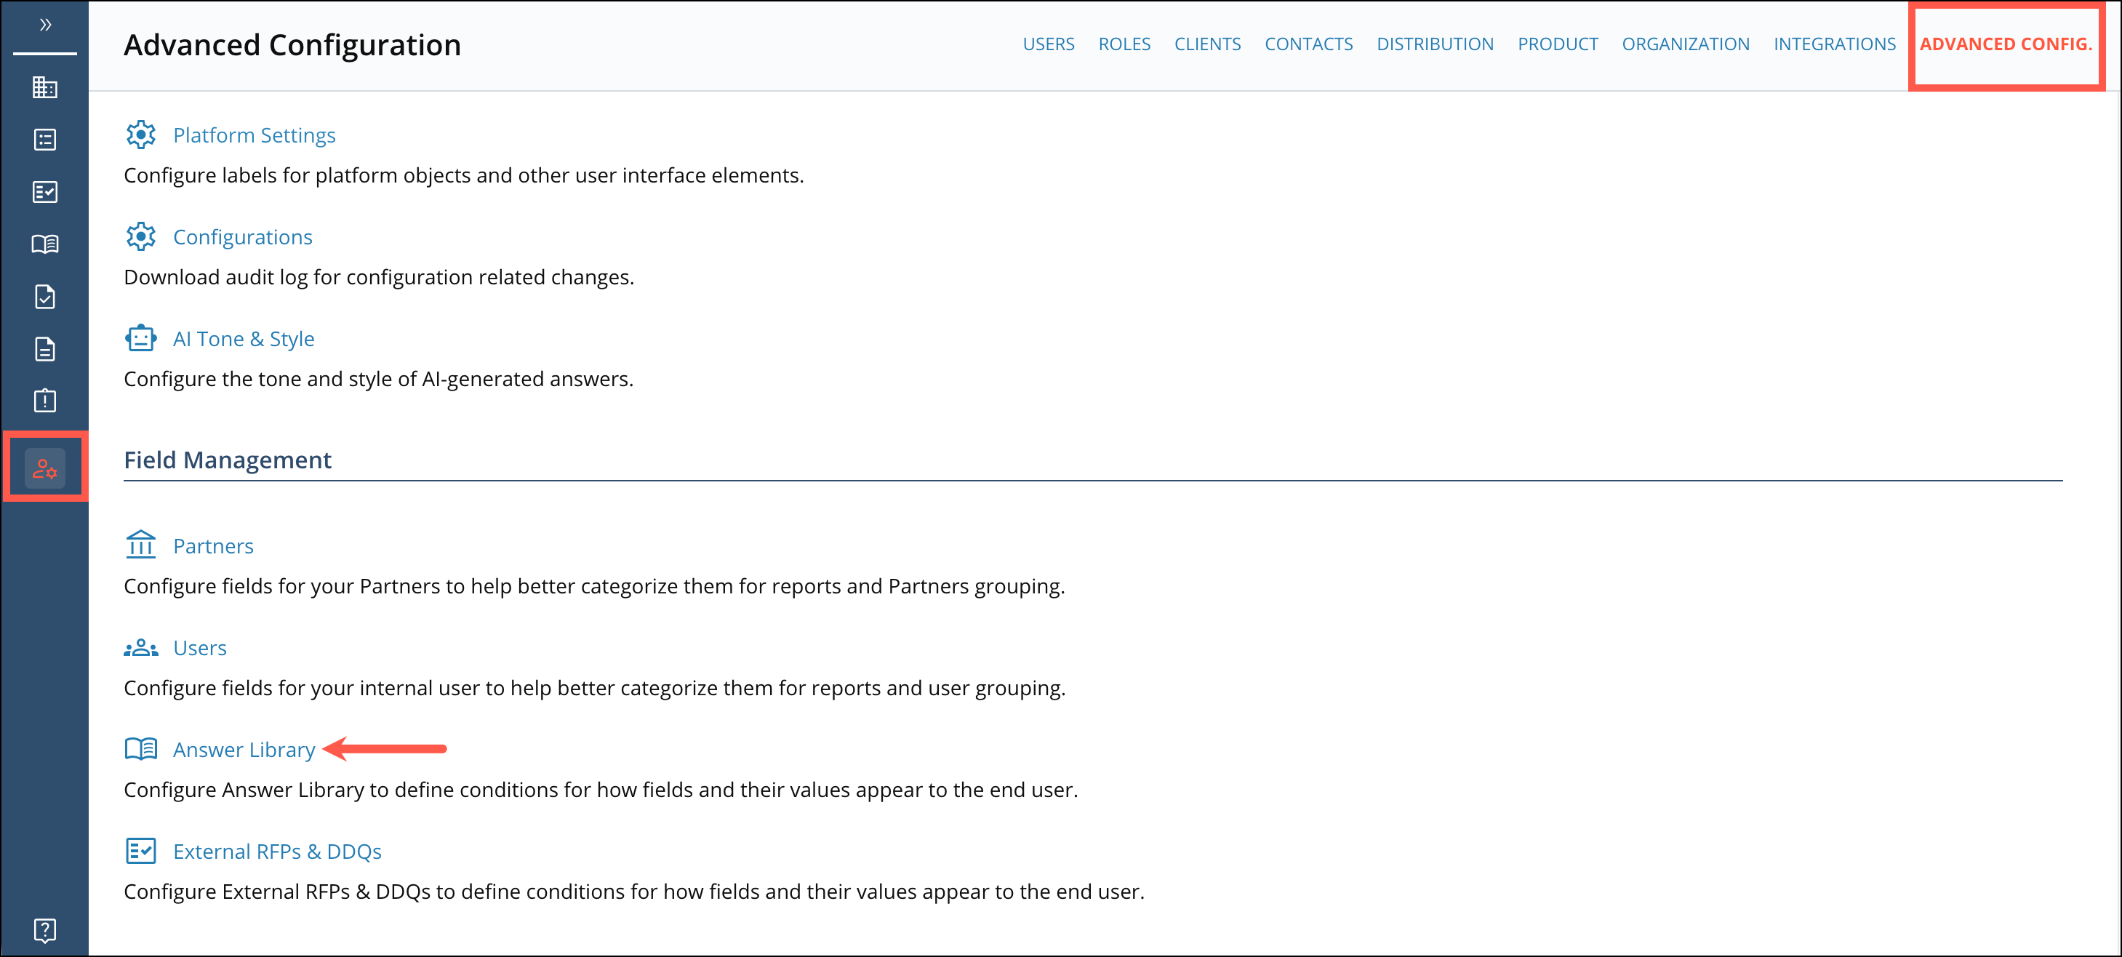Viewport: 2122px width, 957px height.
Task: Open the help question mark icon
Action: [45, 930]
